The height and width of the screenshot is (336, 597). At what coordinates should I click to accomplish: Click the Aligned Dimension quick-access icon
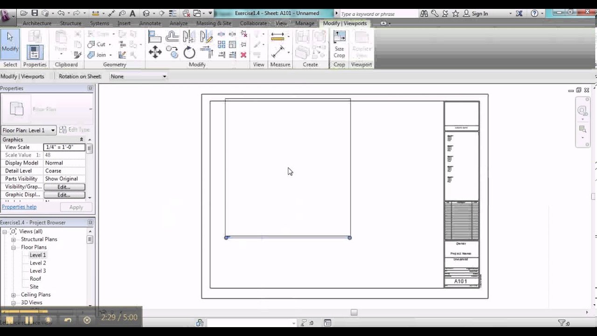click(111, 14)
